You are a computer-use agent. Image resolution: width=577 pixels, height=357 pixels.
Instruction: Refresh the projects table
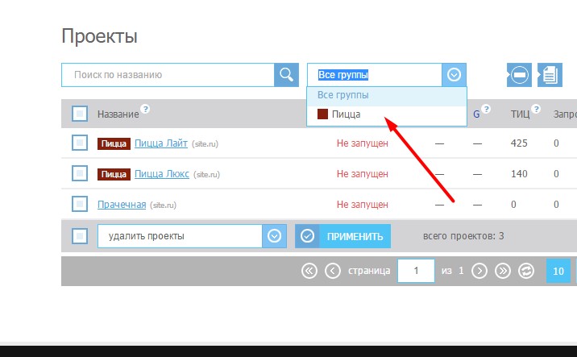tap(526, 272)
